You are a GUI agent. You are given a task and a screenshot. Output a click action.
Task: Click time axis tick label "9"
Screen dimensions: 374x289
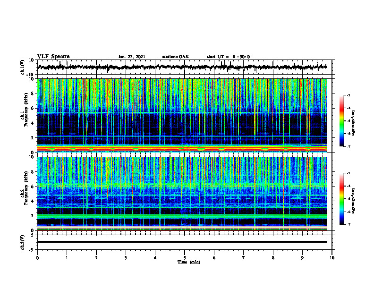(302, 258)
